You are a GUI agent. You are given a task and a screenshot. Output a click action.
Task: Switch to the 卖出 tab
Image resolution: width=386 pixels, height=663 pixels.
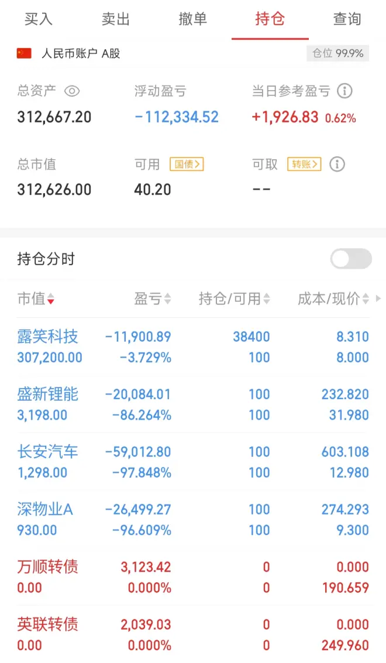(116, 19)
